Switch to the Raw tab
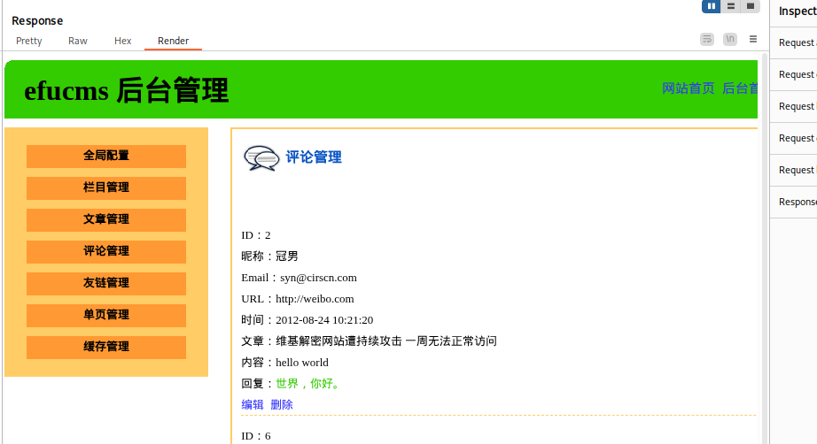Image resolution: width=817 pixels, height=444 pixels. (x=78, y=41)
